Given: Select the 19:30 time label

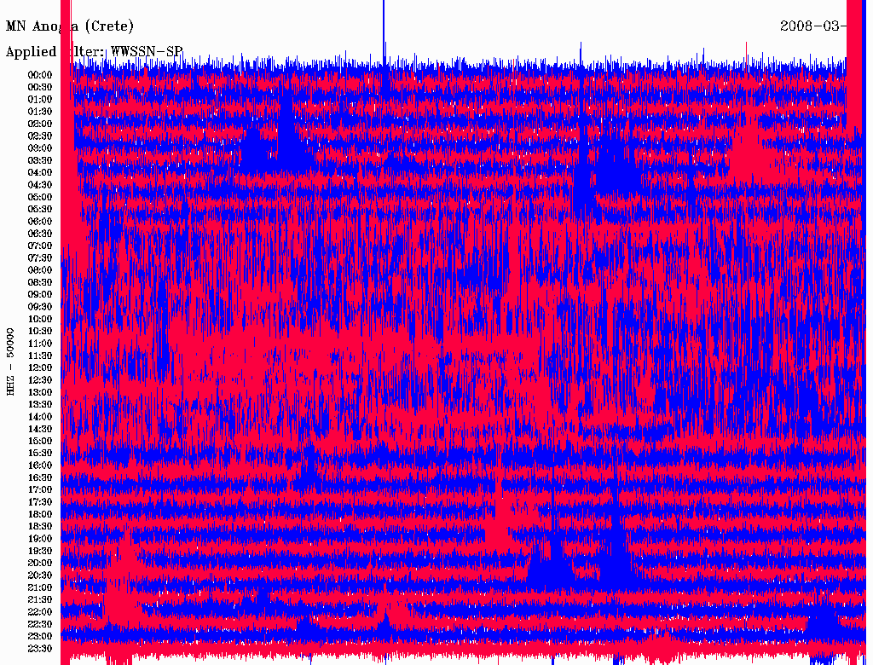Looking at the screenshot, I should click(40, 551).
